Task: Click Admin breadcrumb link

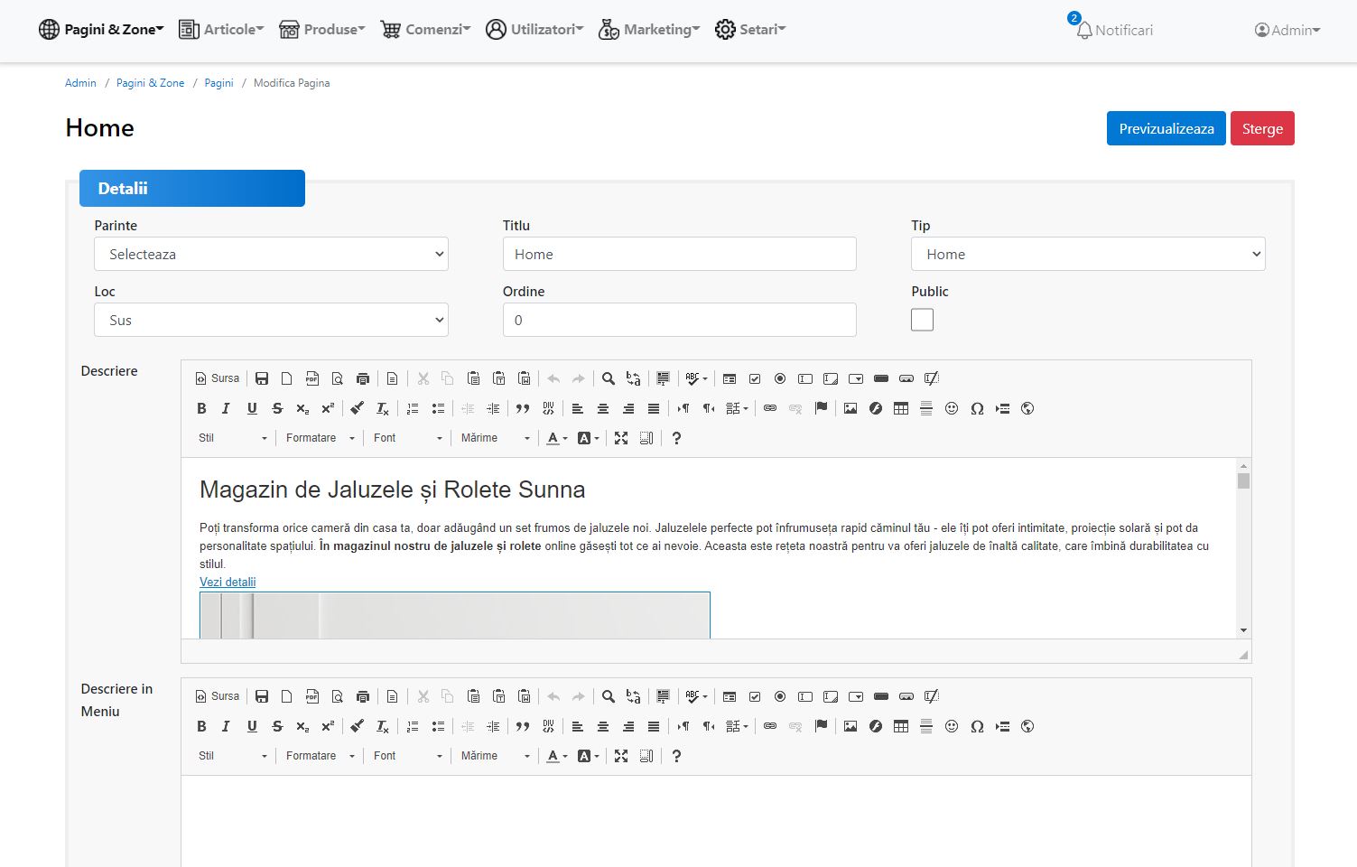Action: (x=80, y=83)
